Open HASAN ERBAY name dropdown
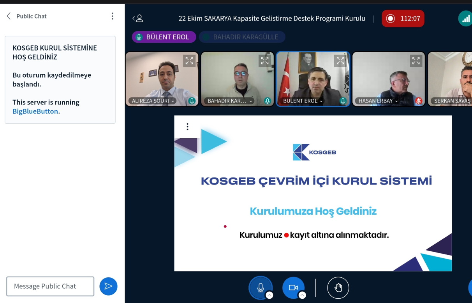Viewport: 472px width, 303px height. coord(379,101)
